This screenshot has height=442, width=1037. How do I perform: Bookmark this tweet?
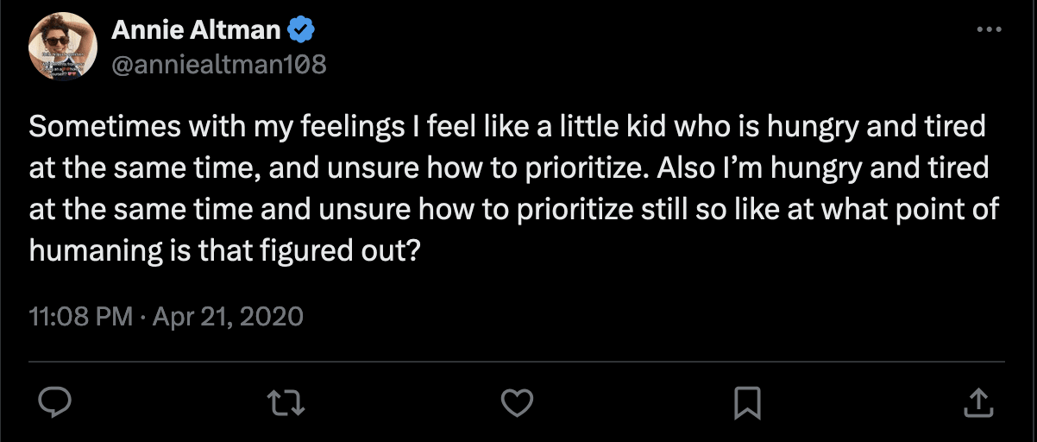click(x=746, y=401)
